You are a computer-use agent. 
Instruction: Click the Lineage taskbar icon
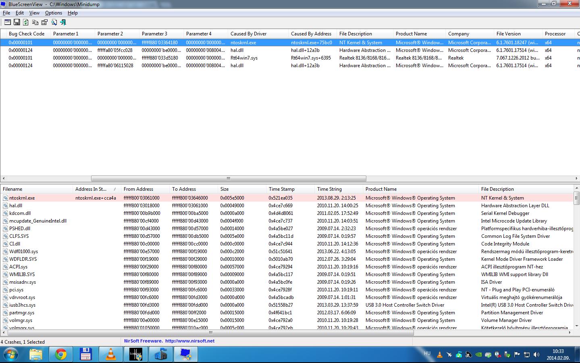[x=136, y=355]
